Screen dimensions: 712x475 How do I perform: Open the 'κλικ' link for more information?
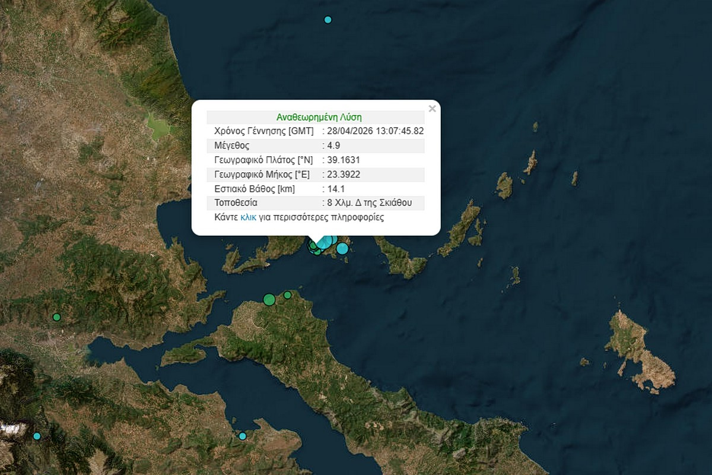tap(249, 217)
